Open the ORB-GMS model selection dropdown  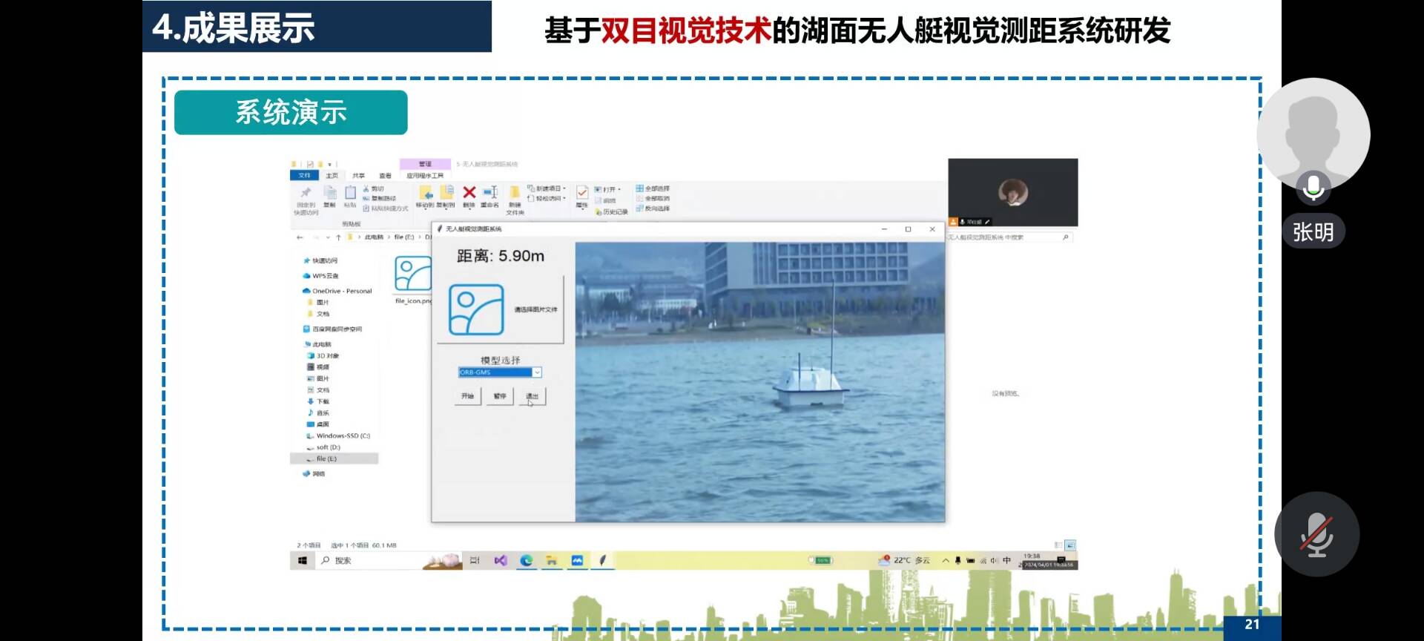tap(537, 372)
